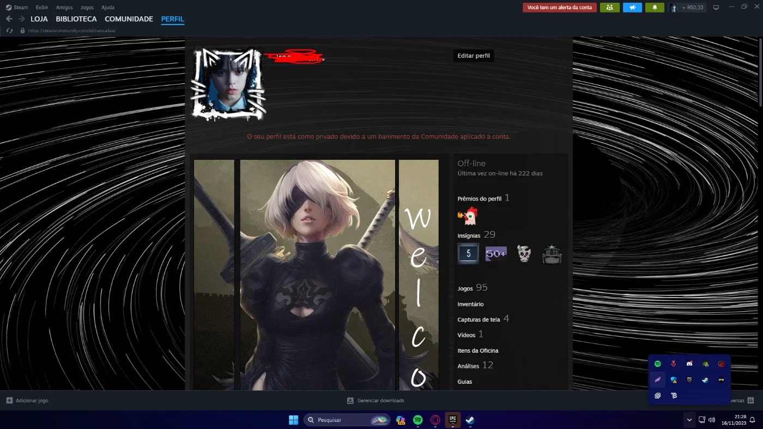The height and width of the screenshot is (429, 763).
Task: Click TB icon in tray popup
Action: [674, 396]
